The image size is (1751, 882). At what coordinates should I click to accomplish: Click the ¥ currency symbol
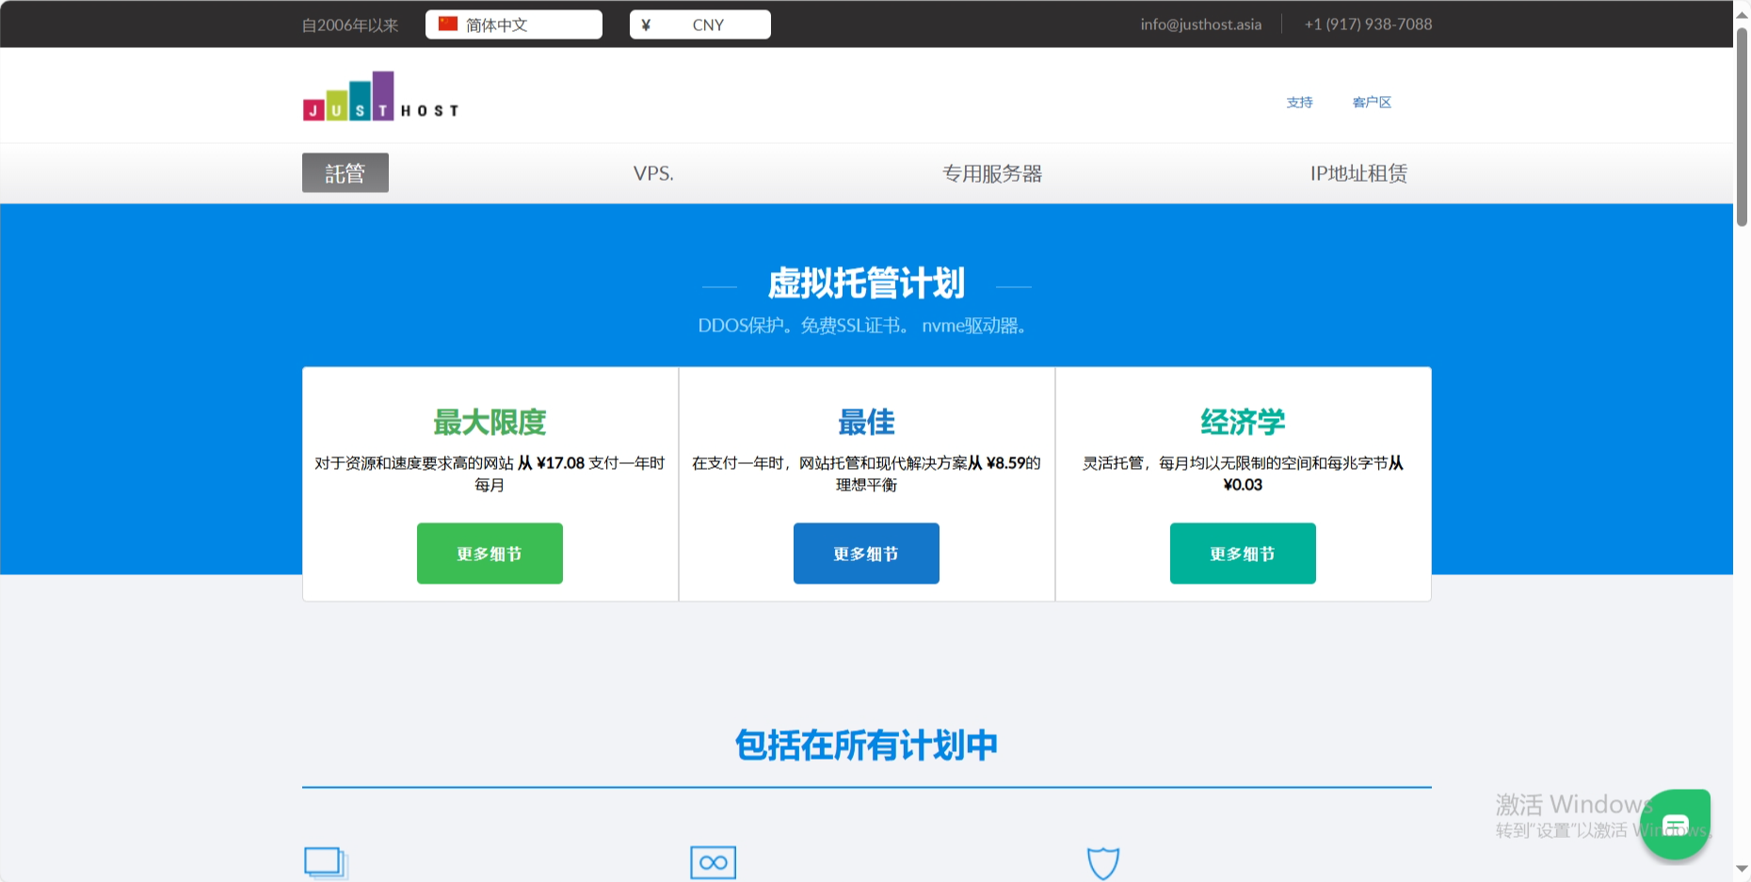click(x=645, y=24)
